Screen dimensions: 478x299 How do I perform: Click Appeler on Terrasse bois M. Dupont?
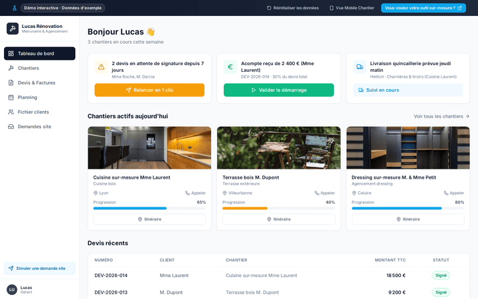pos(325,193)
